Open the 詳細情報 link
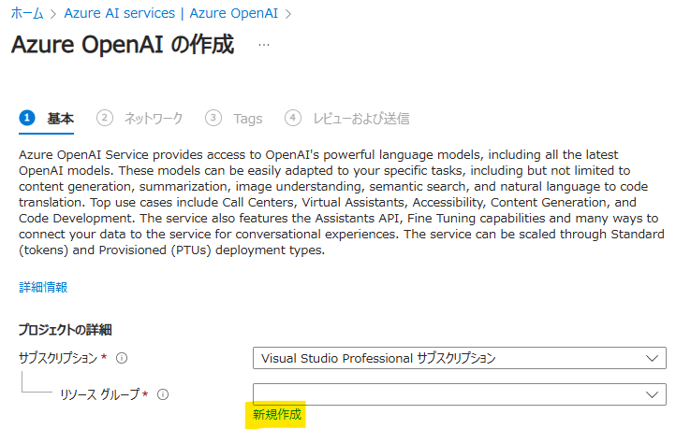676x443 pixels. pyautogui.click(x=43, y=287)
